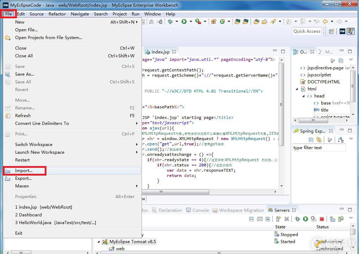359x254 pixels.
Task: Switch to the Workspace Migration tab
Action: pos(238,210)
